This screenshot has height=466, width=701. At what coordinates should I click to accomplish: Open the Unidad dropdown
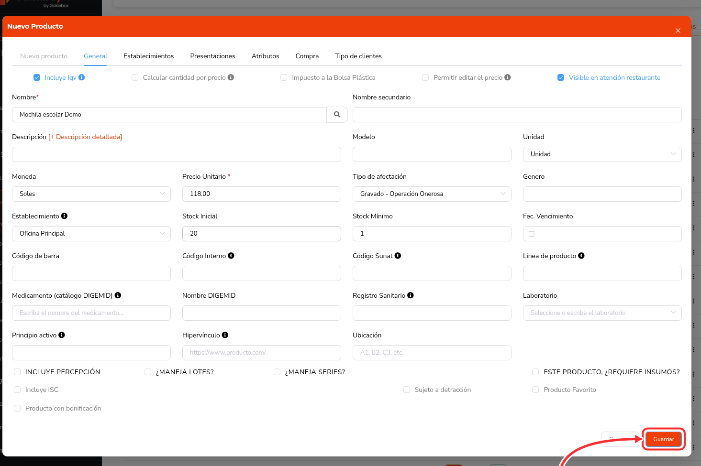click(x=602, y=154)
